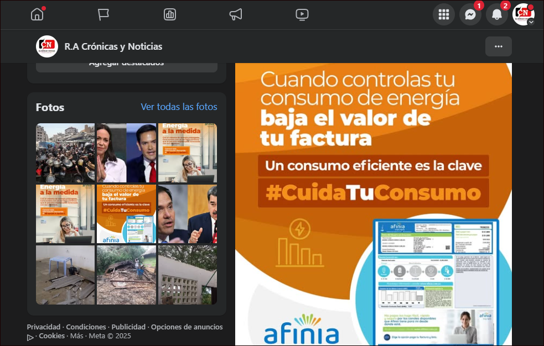Image resolution: width=544 pixels, height=346 pixels.
Task: Click the 'Agregar destacados' button
Action: pyautogui.click(x=126, y=64)
